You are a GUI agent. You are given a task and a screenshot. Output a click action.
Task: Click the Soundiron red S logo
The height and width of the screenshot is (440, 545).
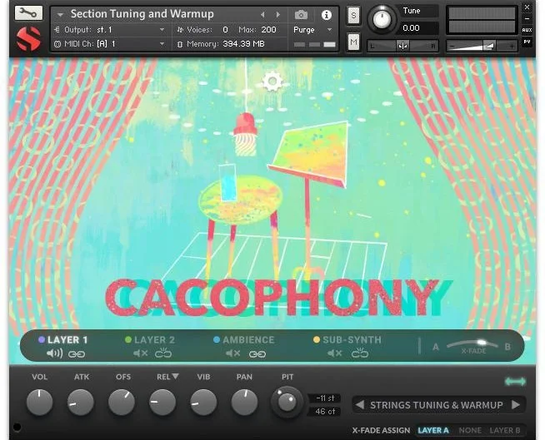click(x=28, y=39)
